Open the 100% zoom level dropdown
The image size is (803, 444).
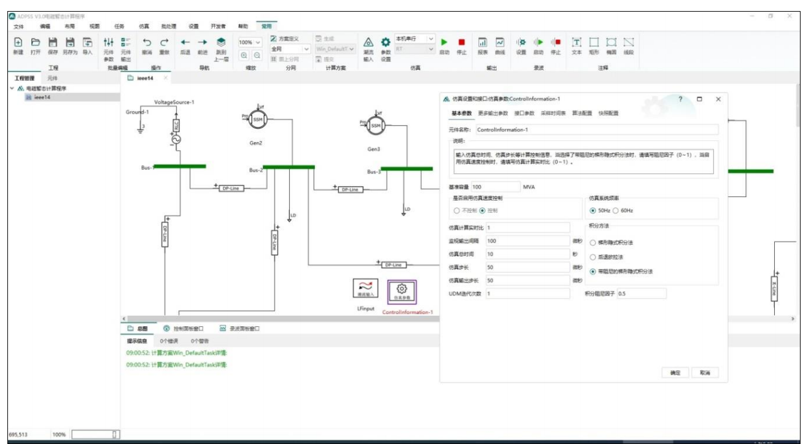click(x=250, y=42)
